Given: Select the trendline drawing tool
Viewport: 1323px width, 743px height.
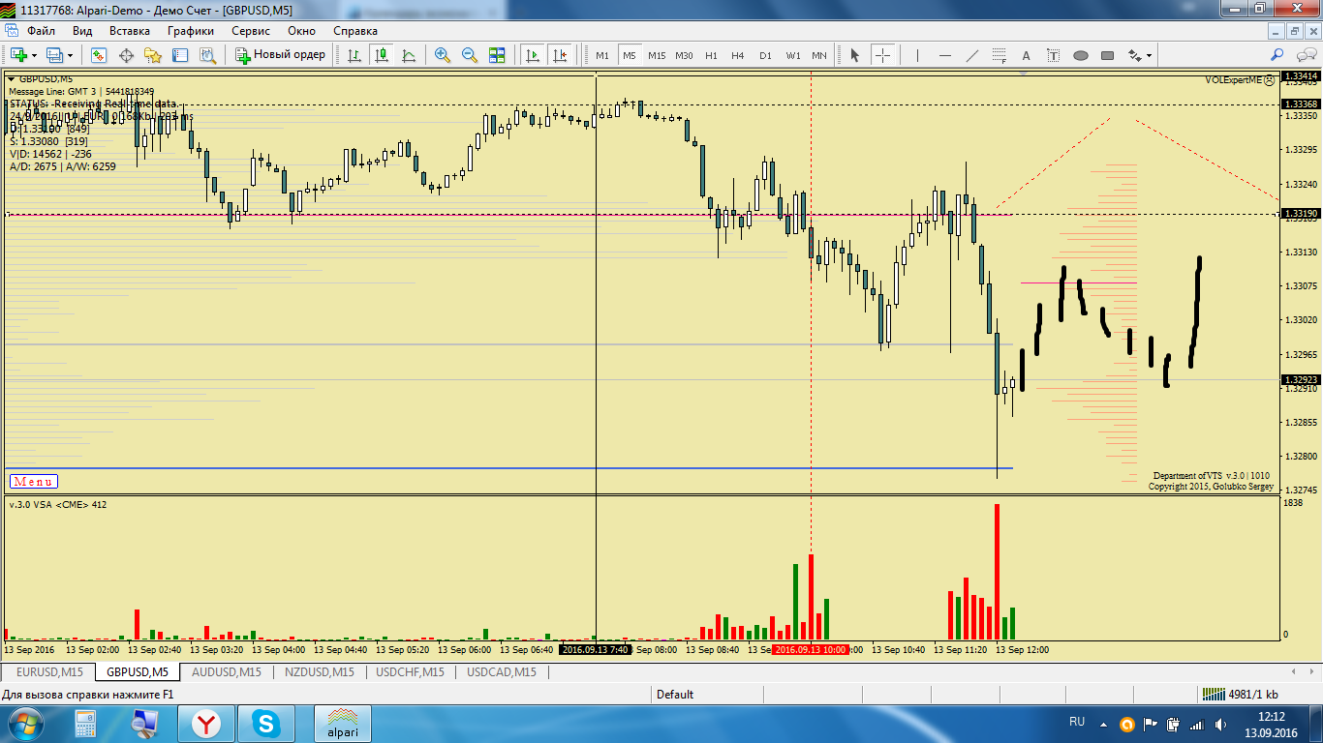Looking at the screenshot, I should (x=972, y=55).
